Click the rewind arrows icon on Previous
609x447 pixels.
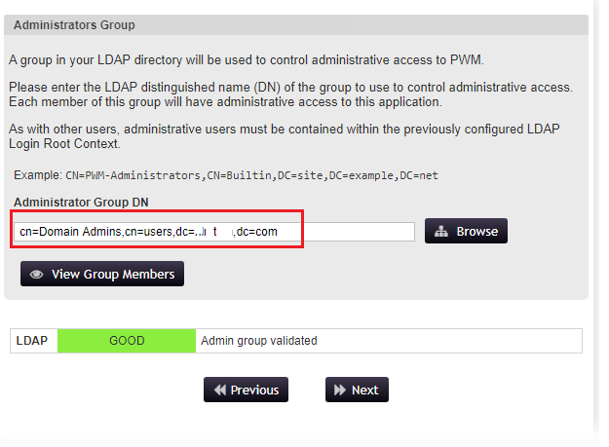(220, 390)
